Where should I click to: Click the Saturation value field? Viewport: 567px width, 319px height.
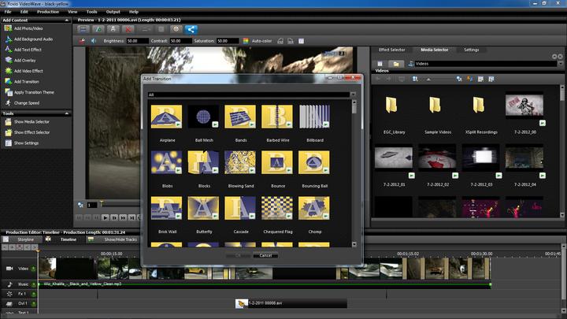coord(228,41)
